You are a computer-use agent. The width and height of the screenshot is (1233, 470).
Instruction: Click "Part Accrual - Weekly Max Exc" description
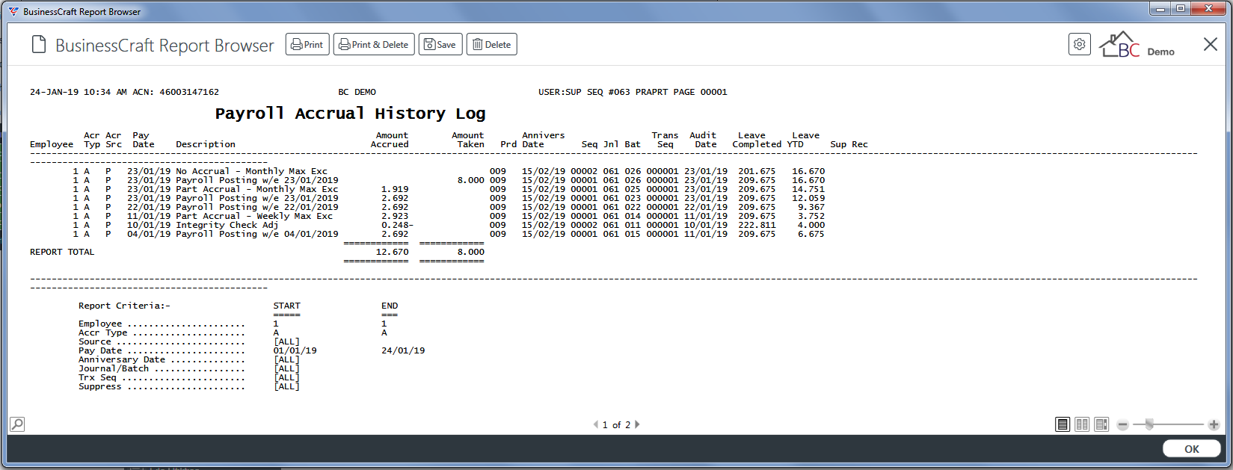254,216
